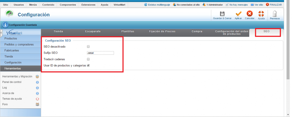Expand the Configuración sidebar section
The height and width of the screenshot is (117, 292).
click(20, 62)
